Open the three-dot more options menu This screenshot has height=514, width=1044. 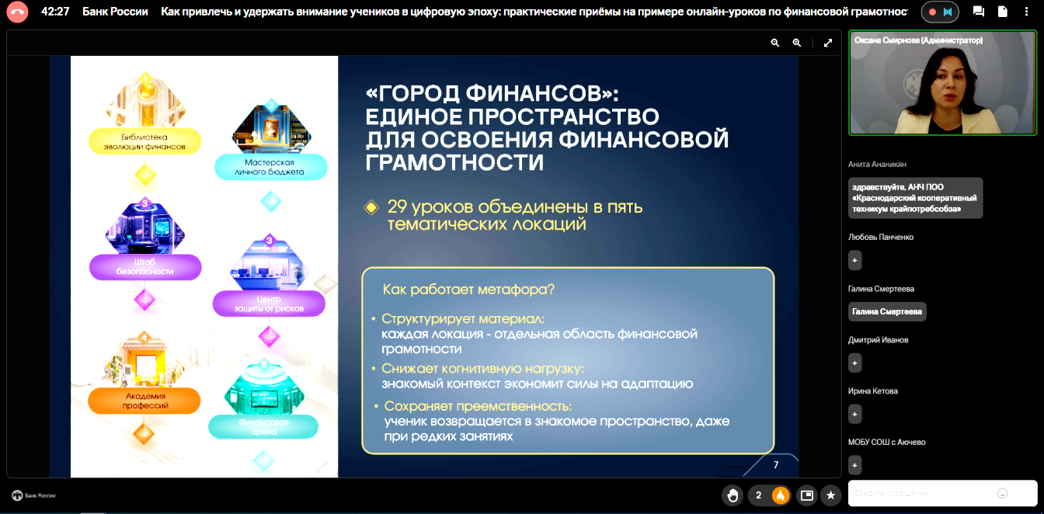pos(1028,12)
